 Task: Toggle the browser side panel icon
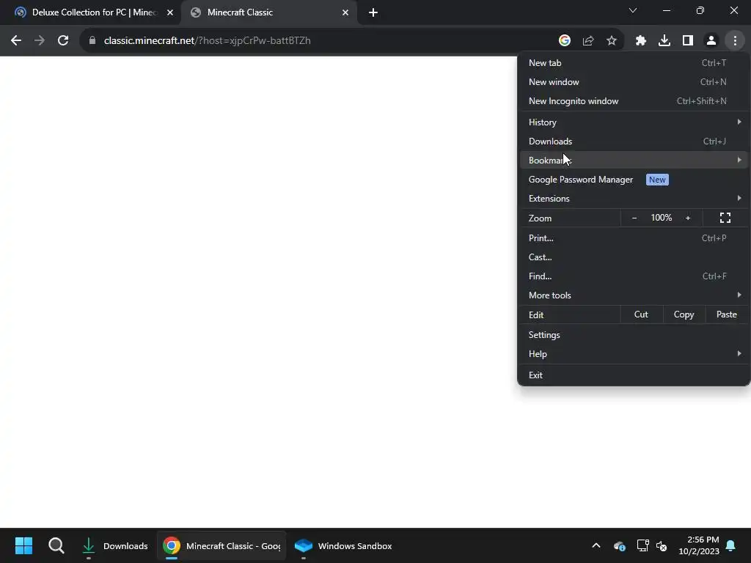(x=688, y=41)
